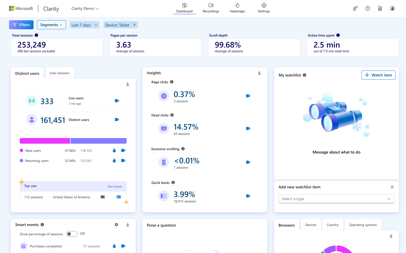Viewport: 406px width, 253px height.
Task: Open the Last 7 days date selector
Action: (x=84, y=24)
